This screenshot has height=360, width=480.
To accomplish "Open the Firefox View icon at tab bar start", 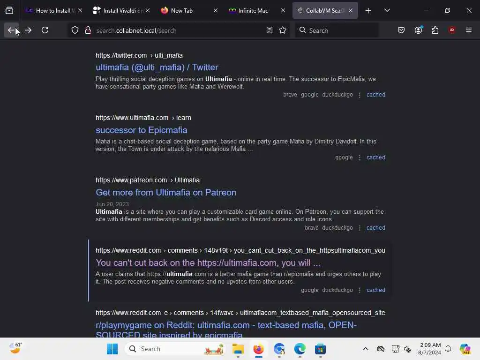I will click(9, 11).
